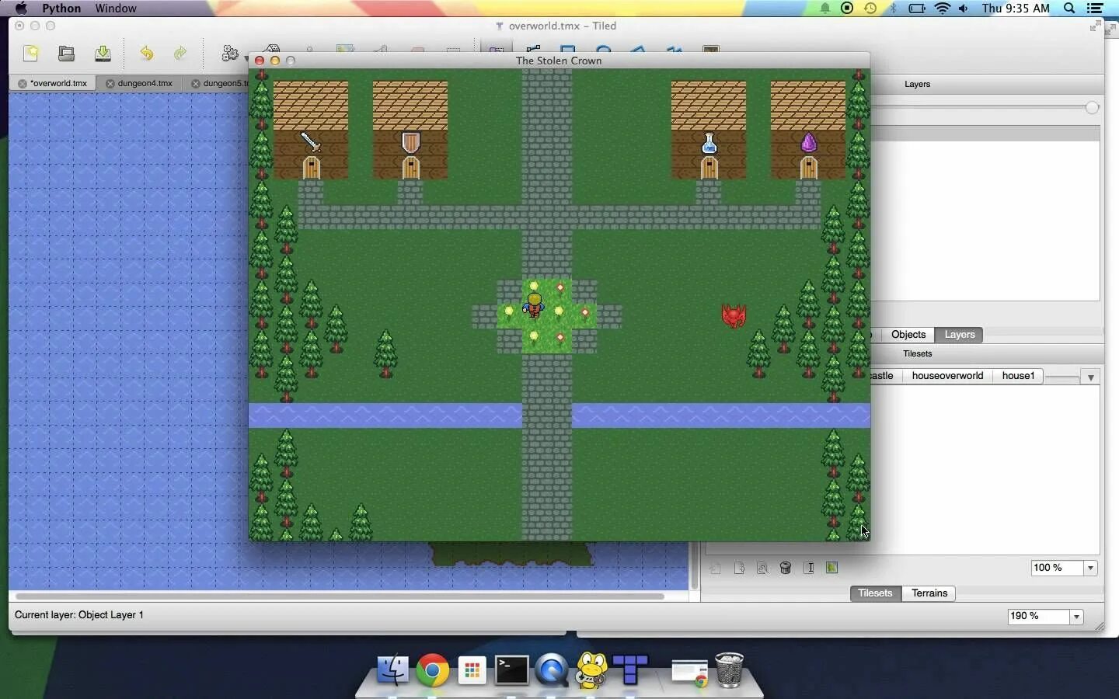Adjust the layer opacity slider handle

1092,108
